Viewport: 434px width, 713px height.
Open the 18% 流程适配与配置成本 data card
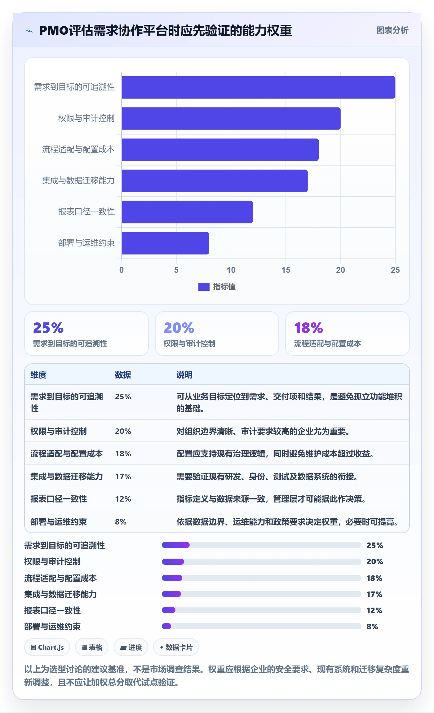point(347,334)
